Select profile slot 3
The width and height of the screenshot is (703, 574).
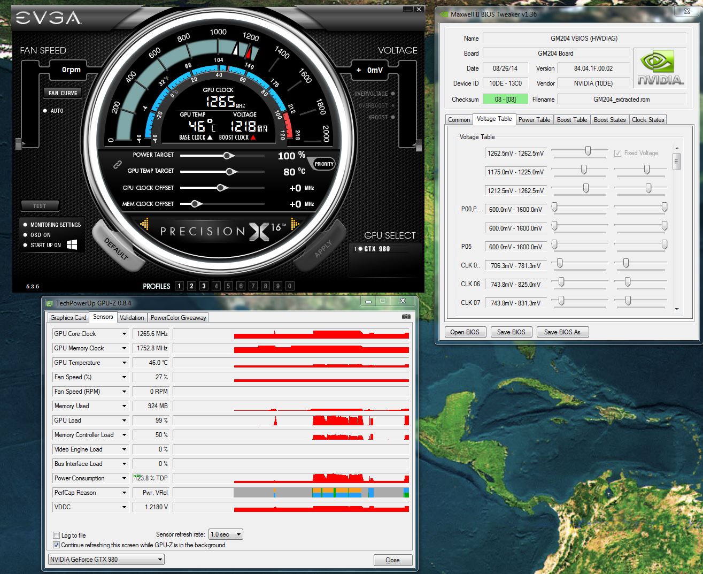pos(204,286)
